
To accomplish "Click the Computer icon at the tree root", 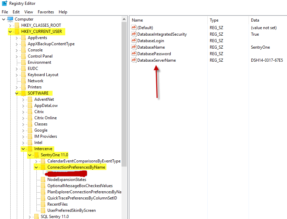I will pos(11,19).
